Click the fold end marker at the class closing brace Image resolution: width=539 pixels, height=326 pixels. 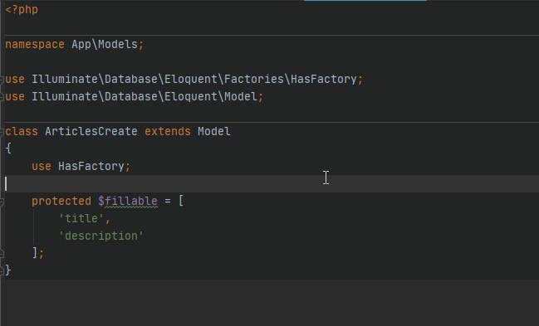click(x=2, y=270)
